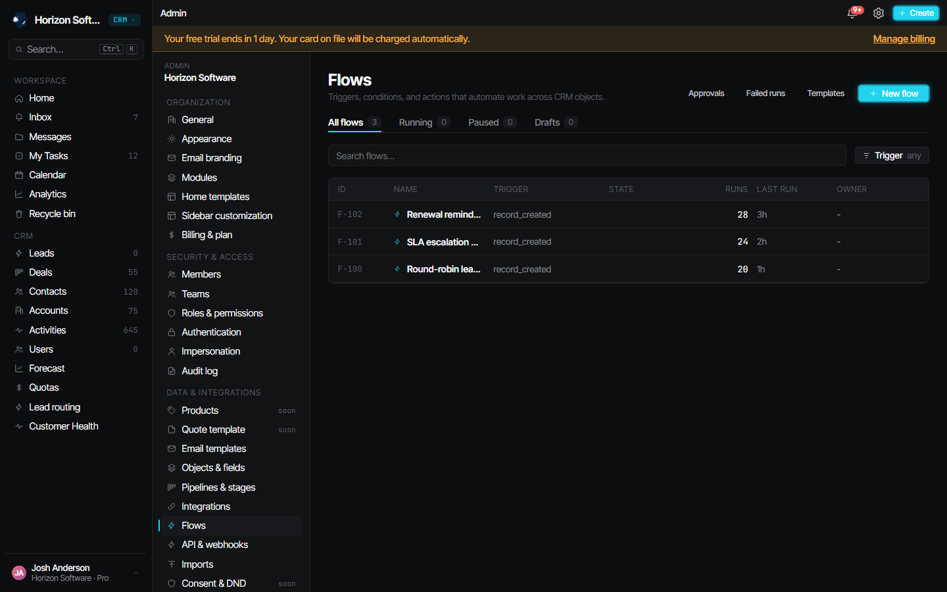947x592 pixels.
Task: Click the Horizon Software logo icon
Action: (20, 20)
